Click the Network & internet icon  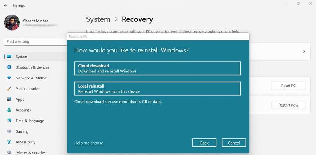(9, 78)
